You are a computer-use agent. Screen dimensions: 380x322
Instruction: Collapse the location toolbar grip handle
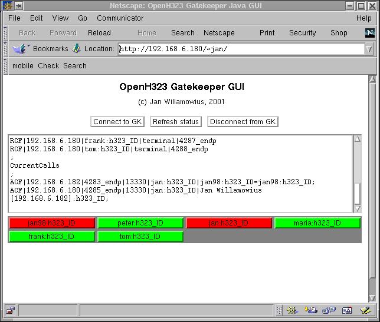[5, 49]
